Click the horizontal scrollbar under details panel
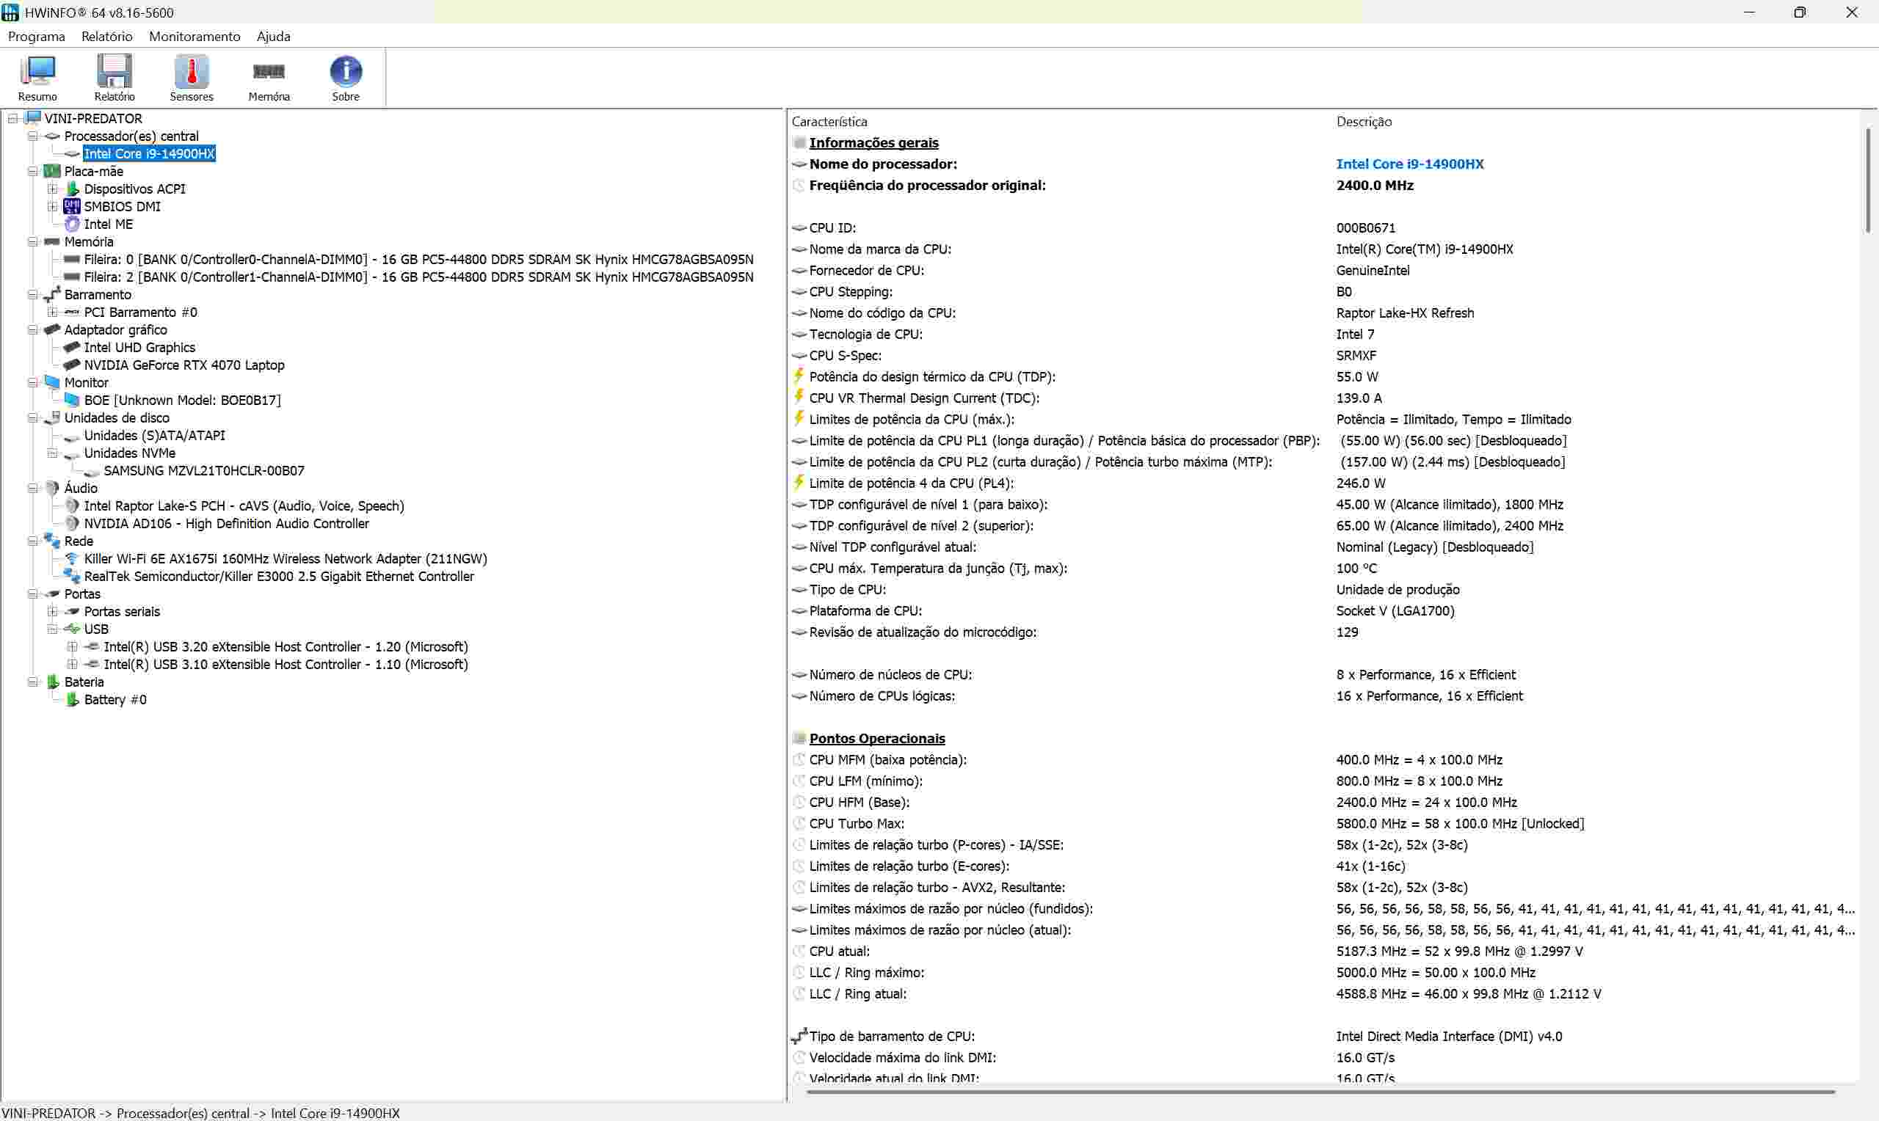Viewport: 1879px width, 1121px height. pos(1320,1092)
